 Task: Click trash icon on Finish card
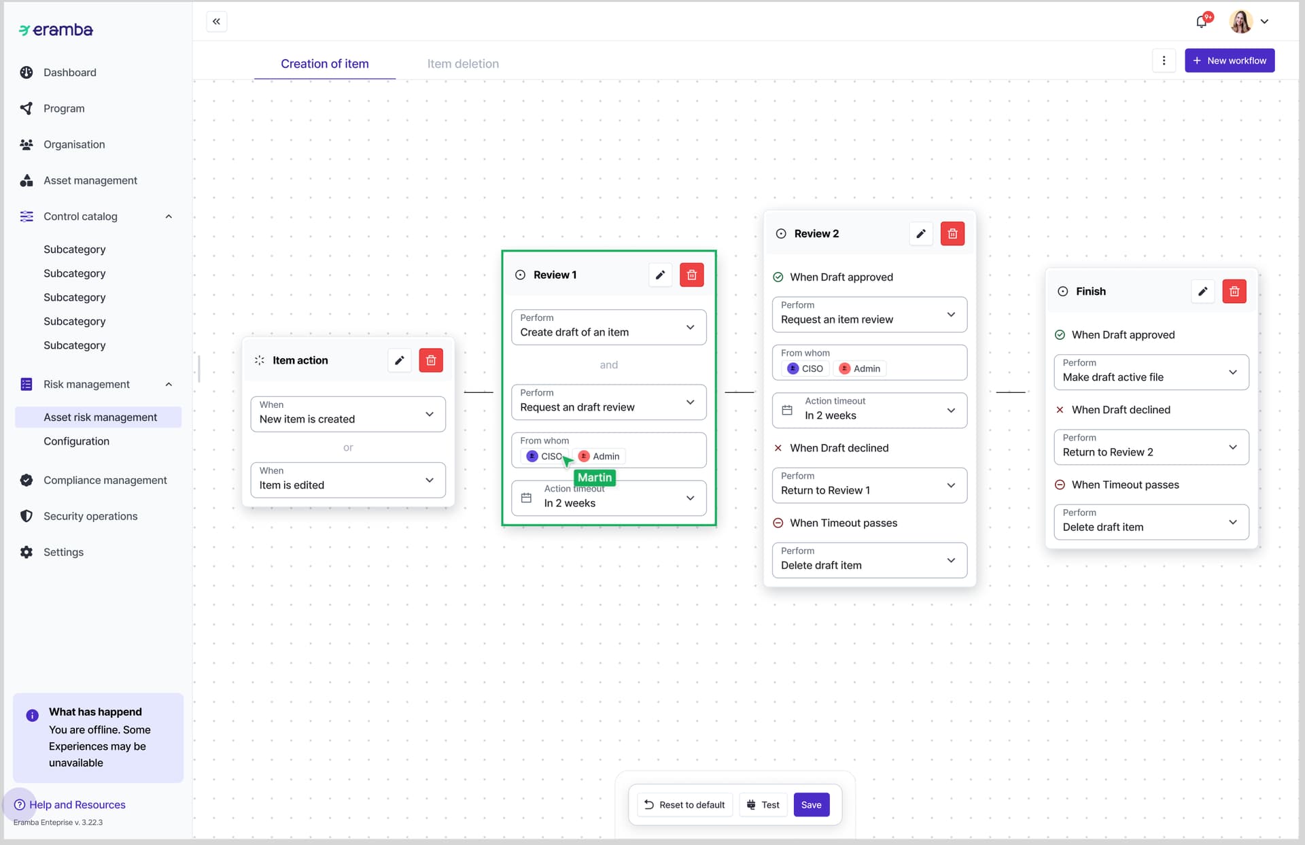(1234, 291)
